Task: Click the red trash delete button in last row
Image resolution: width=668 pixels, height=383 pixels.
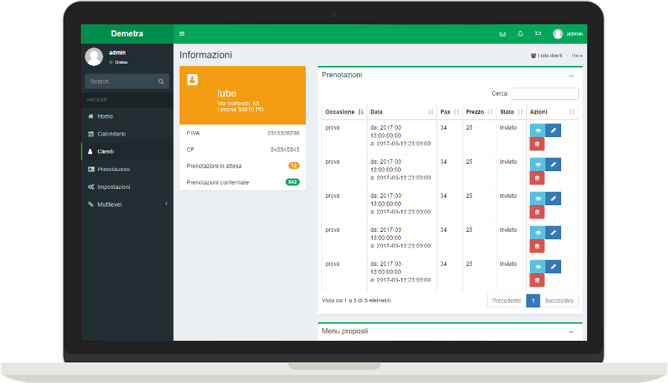Action: pyautogui.click(x=537, y=280)
